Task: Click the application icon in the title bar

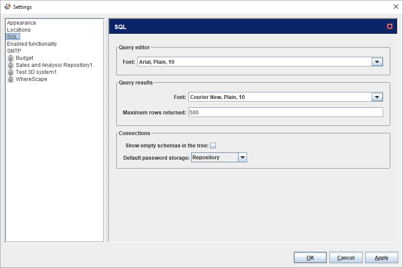Action: pos(7,7)
